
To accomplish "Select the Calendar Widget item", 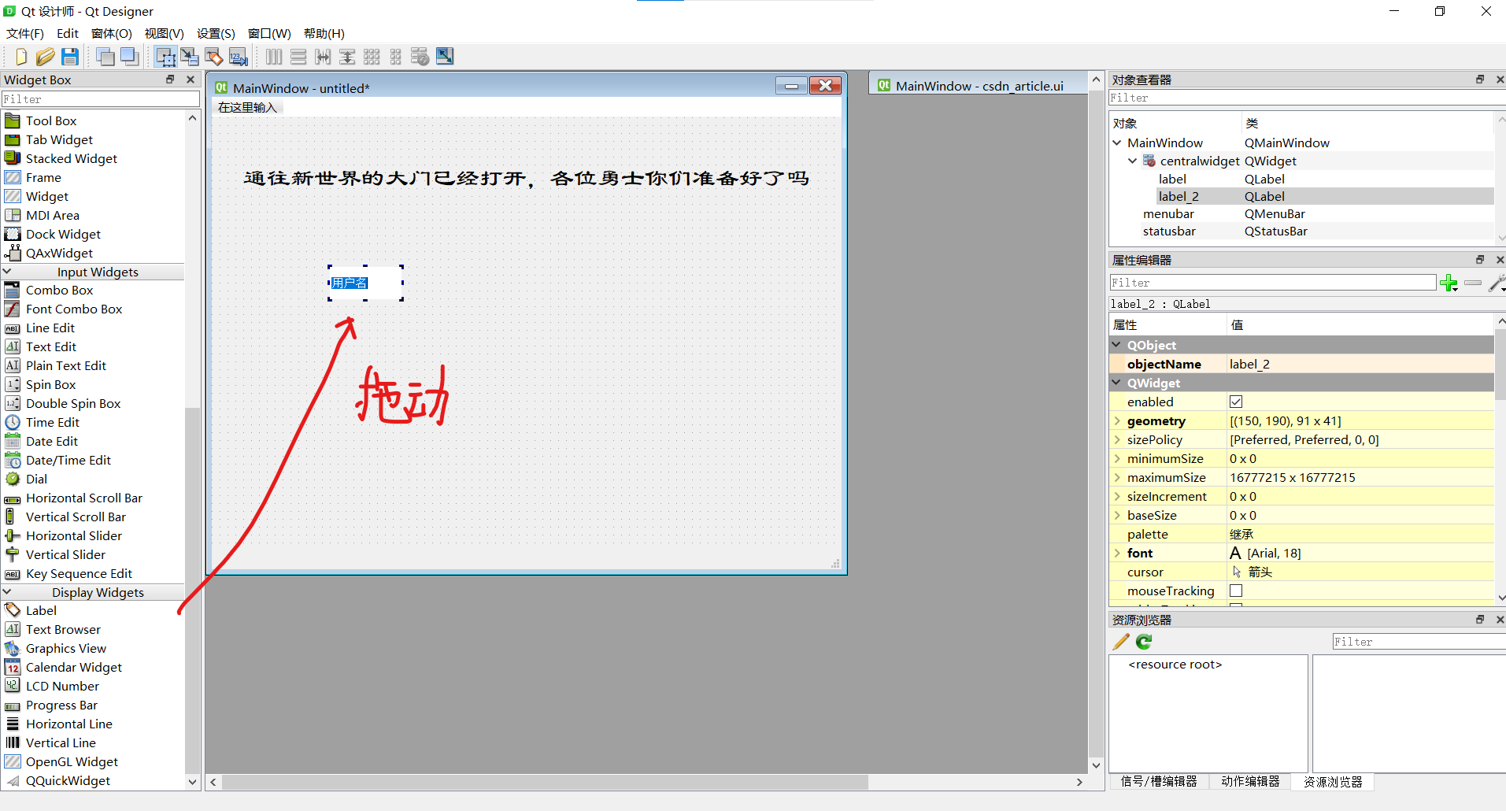I will (73, 667).
